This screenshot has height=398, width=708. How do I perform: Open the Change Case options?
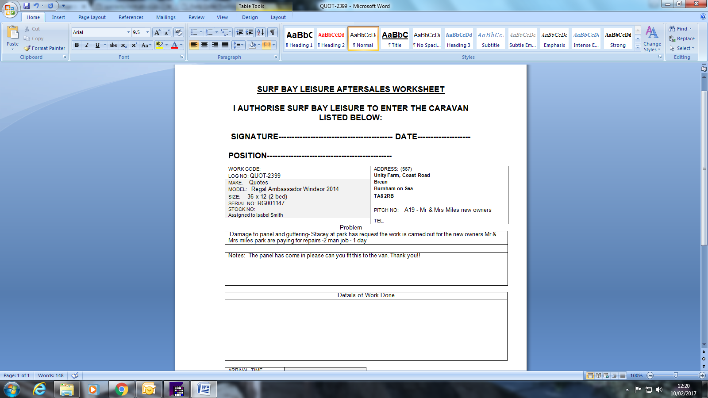[146, 45]
